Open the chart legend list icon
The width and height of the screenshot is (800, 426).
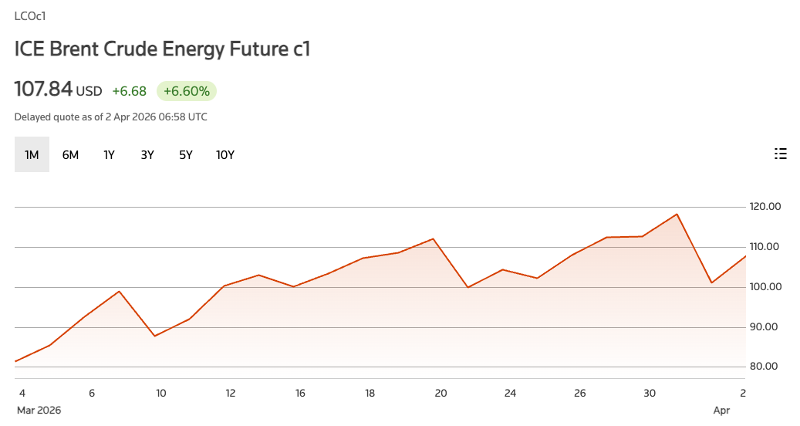pos(780,154)
